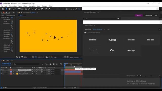Select the Unified Camera tool

tap(19, 9)
